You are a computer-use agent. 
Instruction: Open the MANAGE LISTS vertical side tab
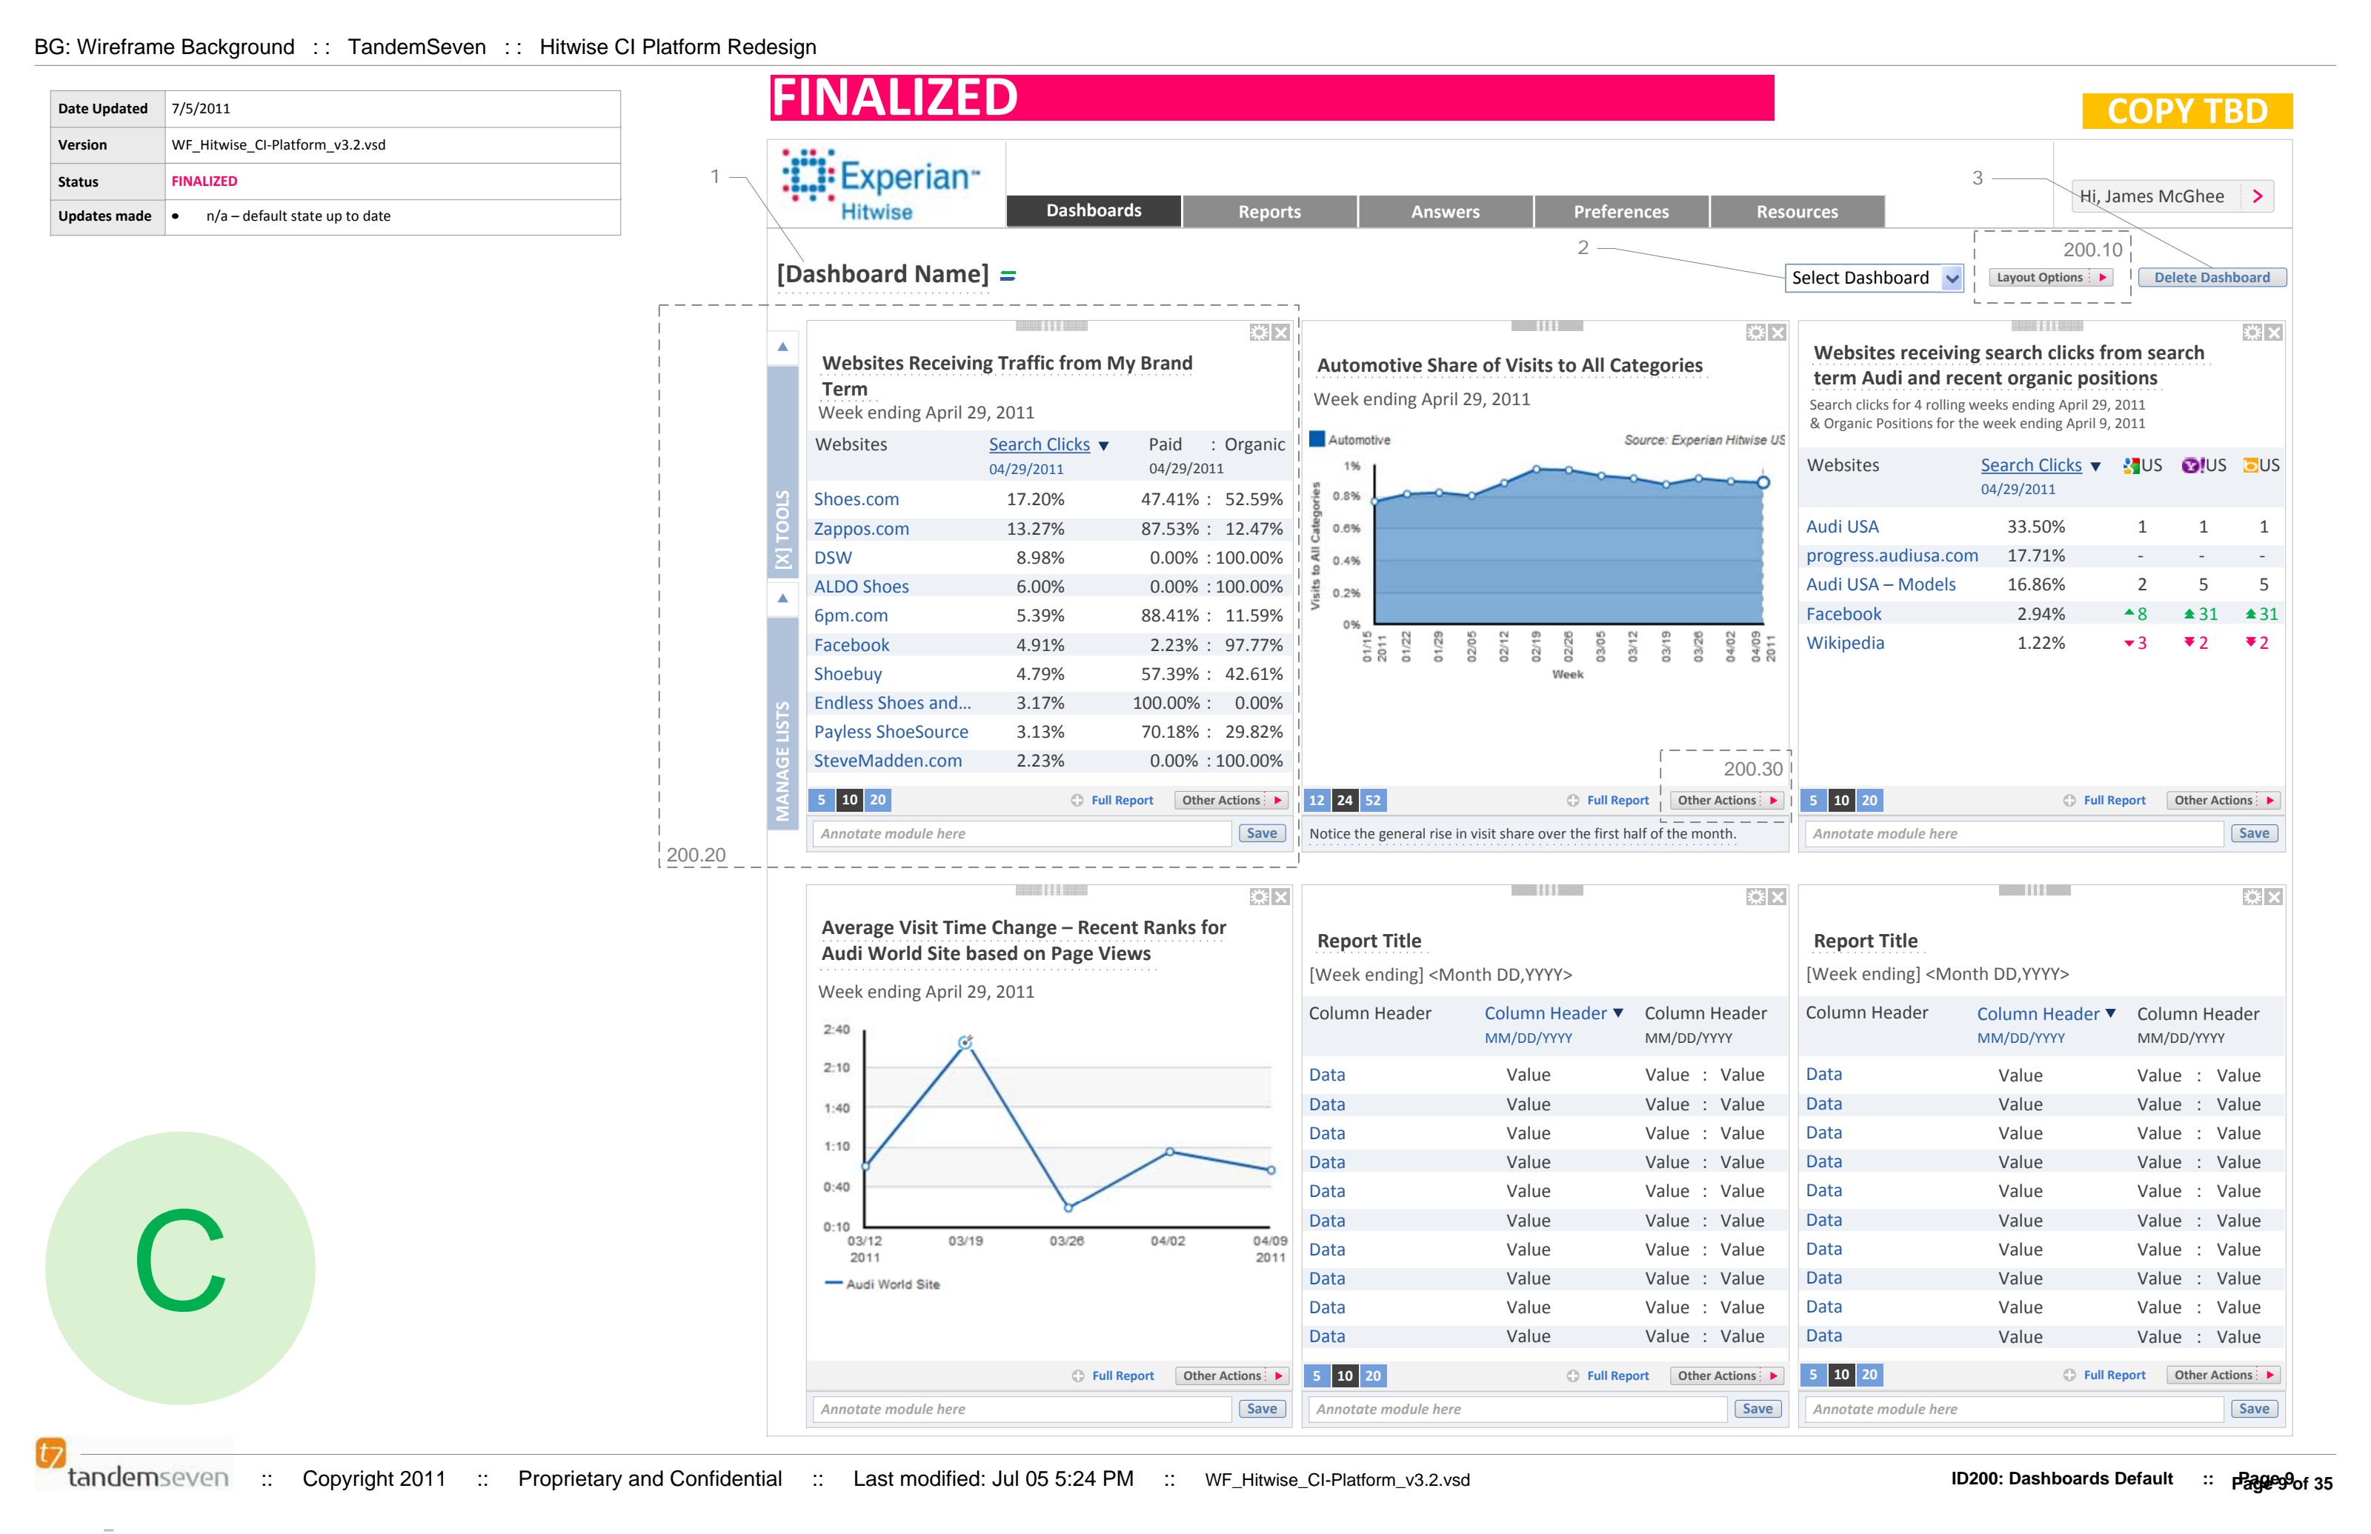(x=783, y=724)
